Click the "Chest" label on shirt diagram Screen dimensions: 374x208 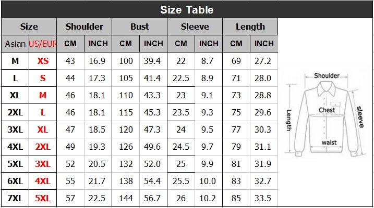click(x=327, y=110)
